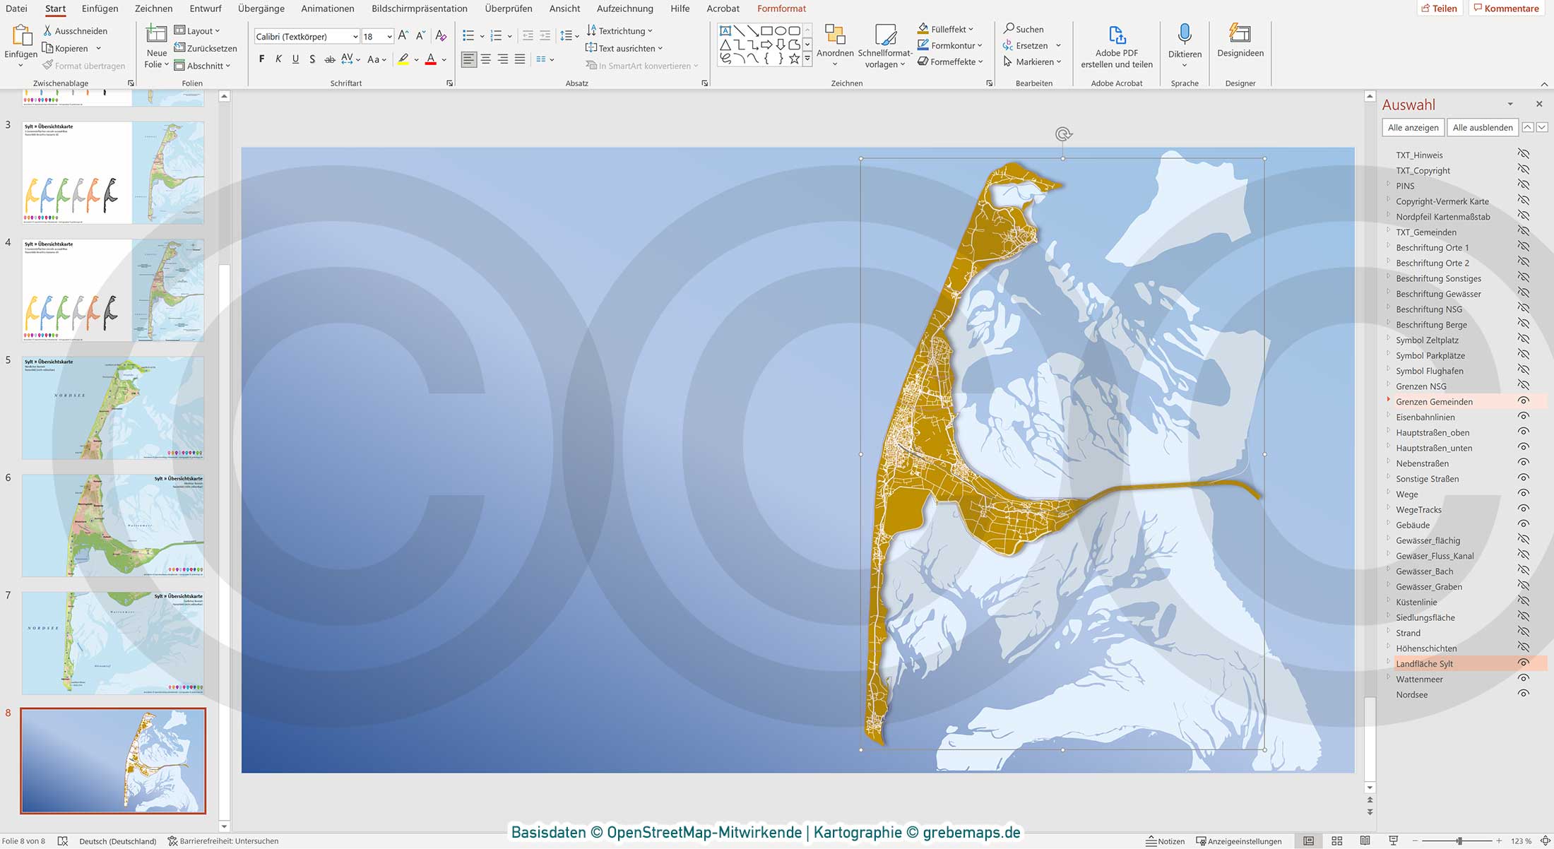Apply bold formatting with the F icon

(262, 59)
